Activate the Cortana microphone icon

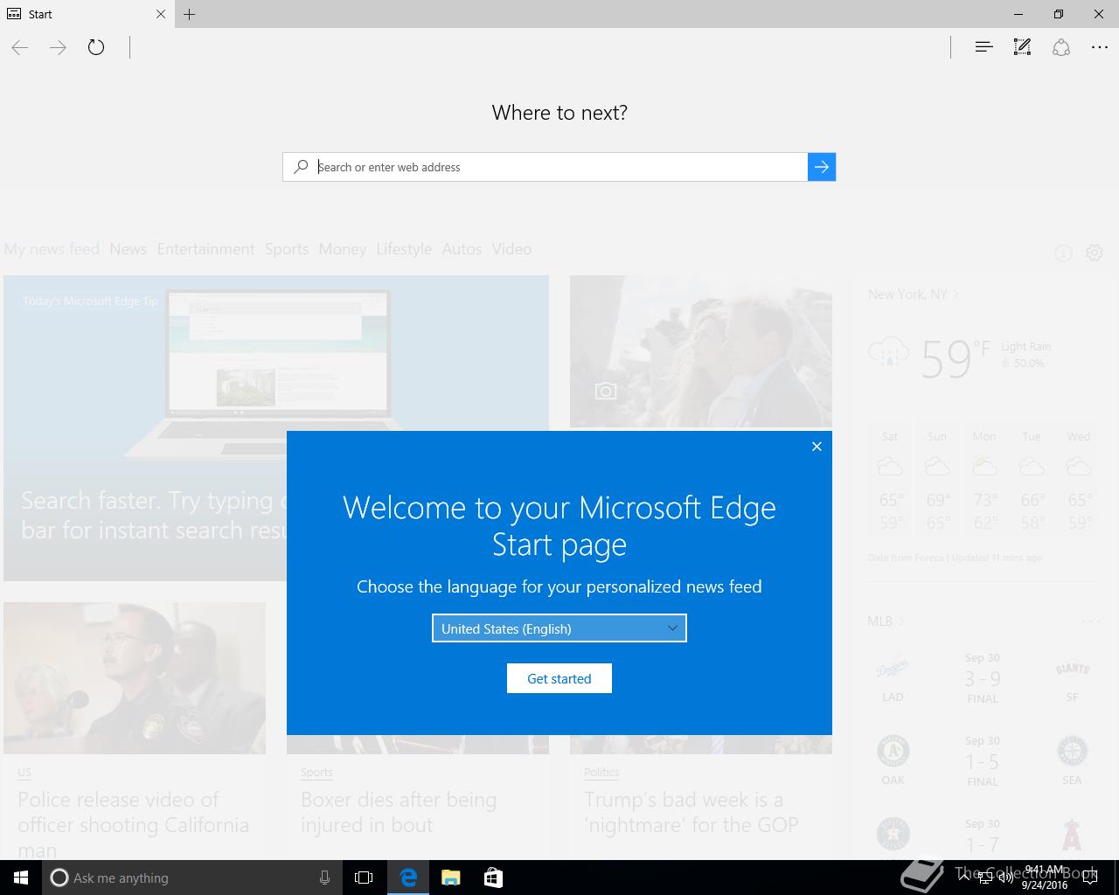[324, 878]
